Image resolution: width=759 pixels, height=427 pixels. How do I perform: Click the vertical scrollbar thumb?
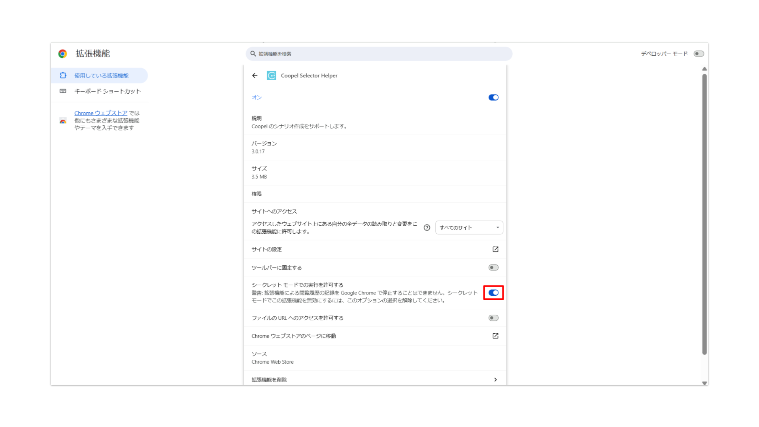704,215
